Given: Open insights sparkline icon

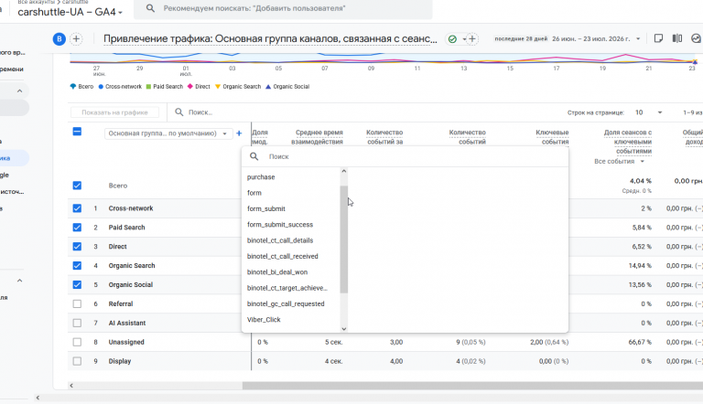Looking at the screenshot, I should click(x=696, y=38).
